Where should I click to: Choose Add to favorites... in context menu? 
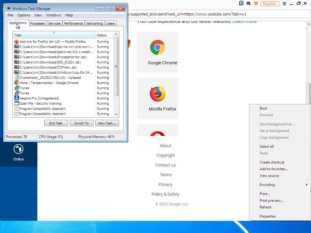[274, 169]
